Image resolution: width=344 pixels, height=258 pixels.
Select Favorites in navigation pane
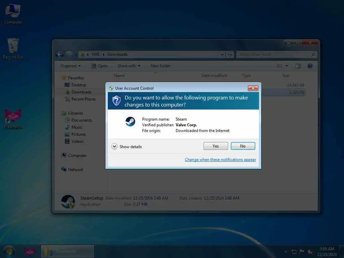76,78
